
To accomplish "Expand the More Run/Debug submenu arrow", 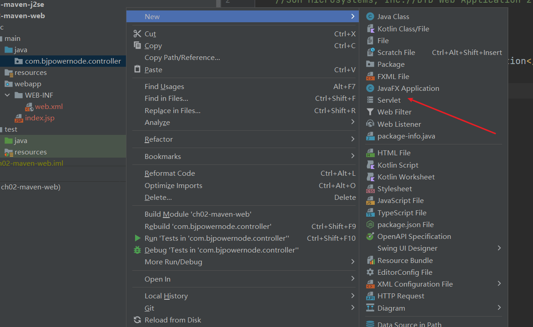I will 353,262.
